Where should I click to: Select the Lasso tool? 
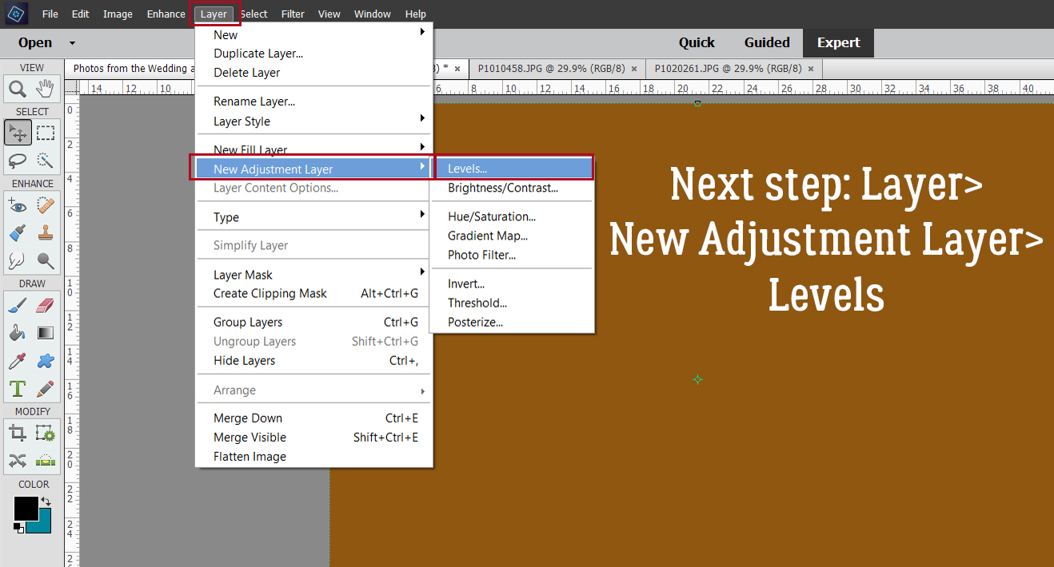(x=18, y=160)
